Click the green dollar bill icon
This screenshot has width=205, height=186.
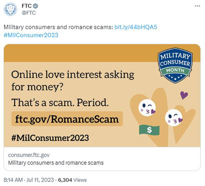149,130
